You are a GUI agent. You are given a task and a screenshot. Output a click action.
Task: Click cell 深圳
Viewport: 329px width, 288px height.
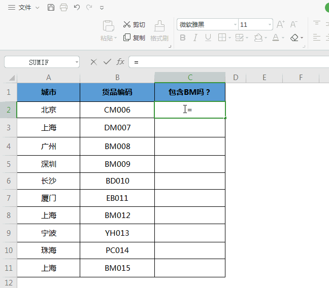point(48,164)
